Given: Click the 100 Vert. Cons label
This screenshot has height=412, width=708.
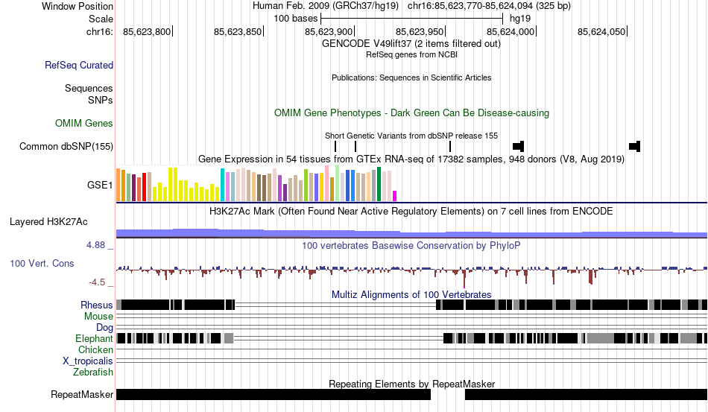Looking at the screenshot, I should (x=42, y=264).
